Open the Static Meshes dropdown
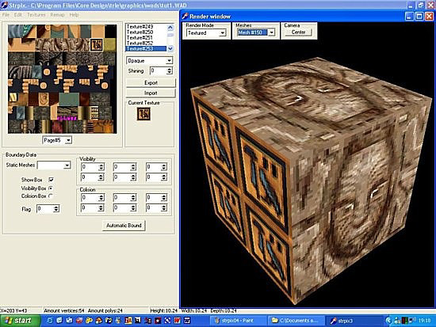 54,165
